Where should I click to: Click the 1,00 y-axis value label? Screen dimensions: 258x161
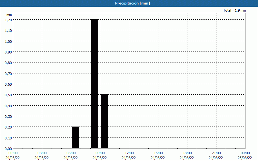[x=8, y=41]
